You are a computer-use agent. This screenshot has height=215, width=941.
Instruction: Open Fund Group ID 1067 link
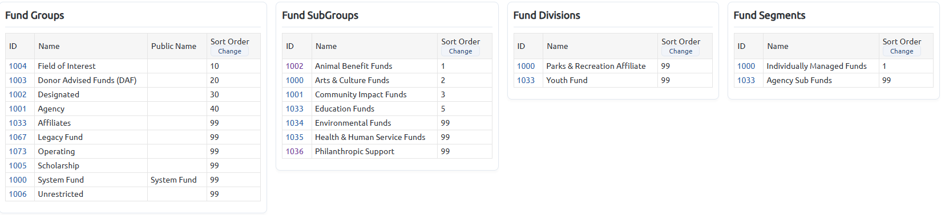pos(18,137)
